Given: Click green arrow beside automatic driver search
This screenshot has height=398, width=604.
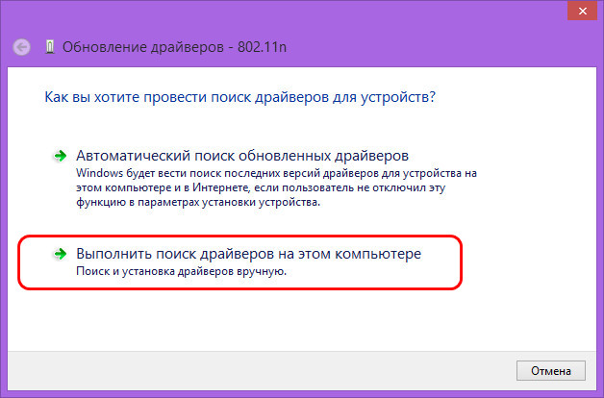Looking at the screenshot, I should click(60, 156).
